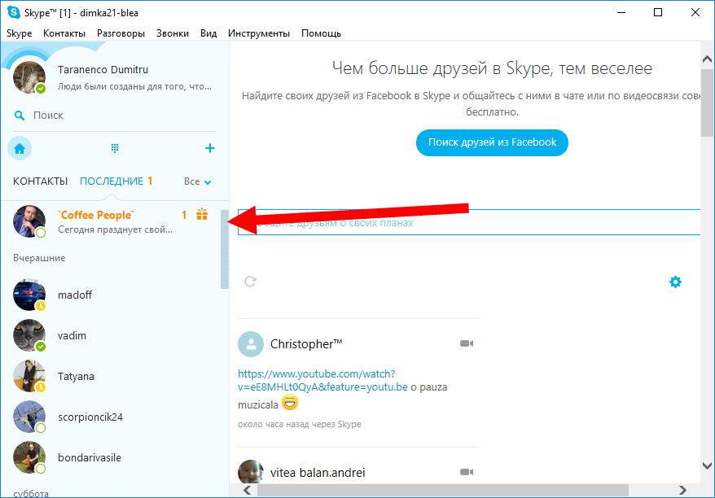
Task: Open the Инструменты menu
Action: (259, 33)
